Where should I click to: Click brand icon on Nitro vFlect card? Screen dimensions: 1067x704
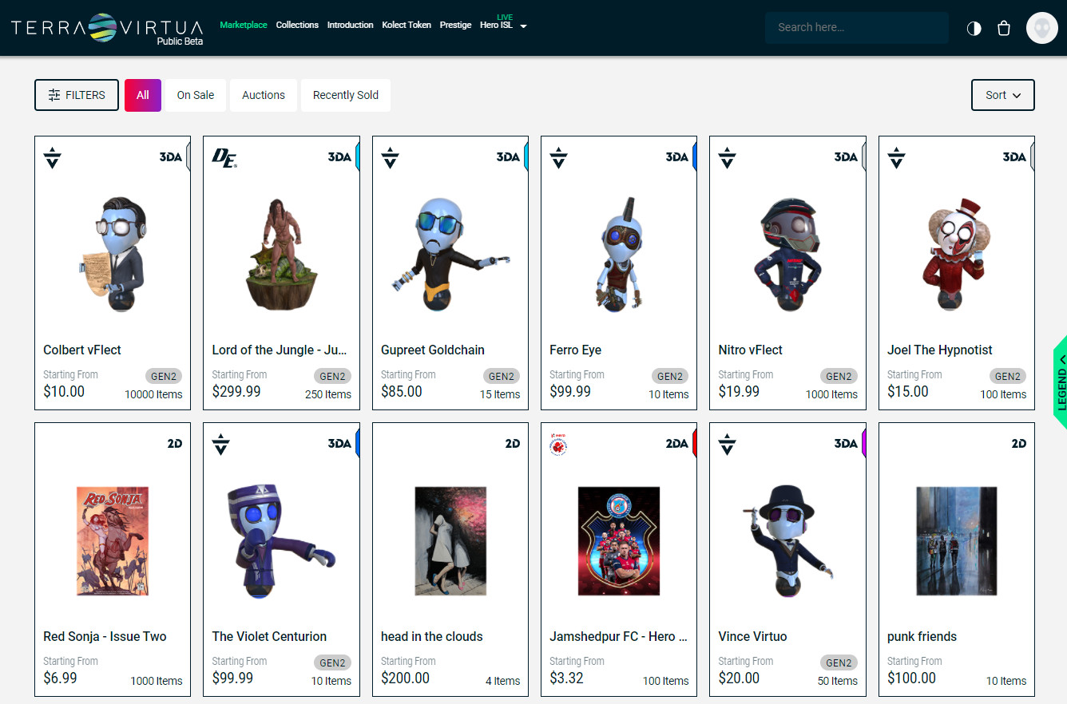pos(728,157)
